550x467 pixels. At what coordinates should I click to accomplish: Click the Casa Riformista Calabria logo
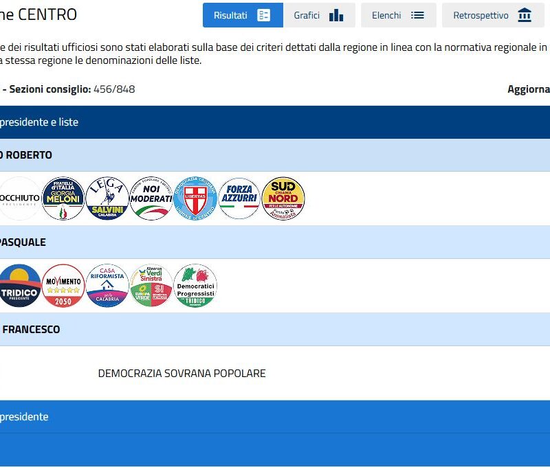click(x=107, y=286)
